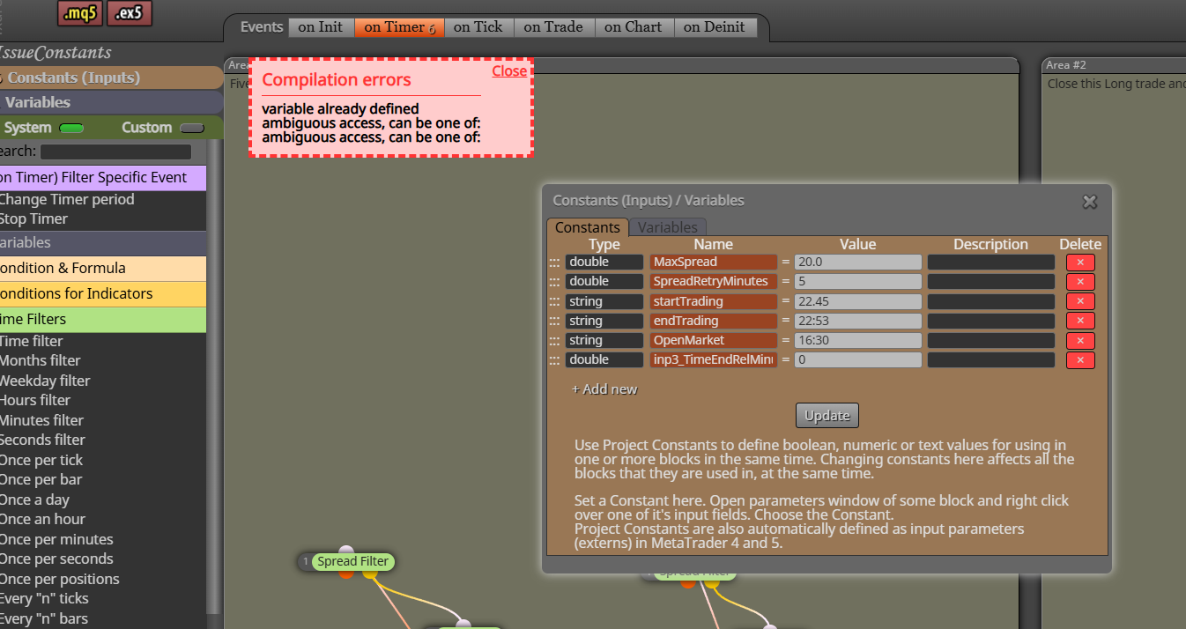Grab the drag handle of the MaxSpread row
The width and height of the screenshot is (1186, 629).
click(x=554, y=263)
